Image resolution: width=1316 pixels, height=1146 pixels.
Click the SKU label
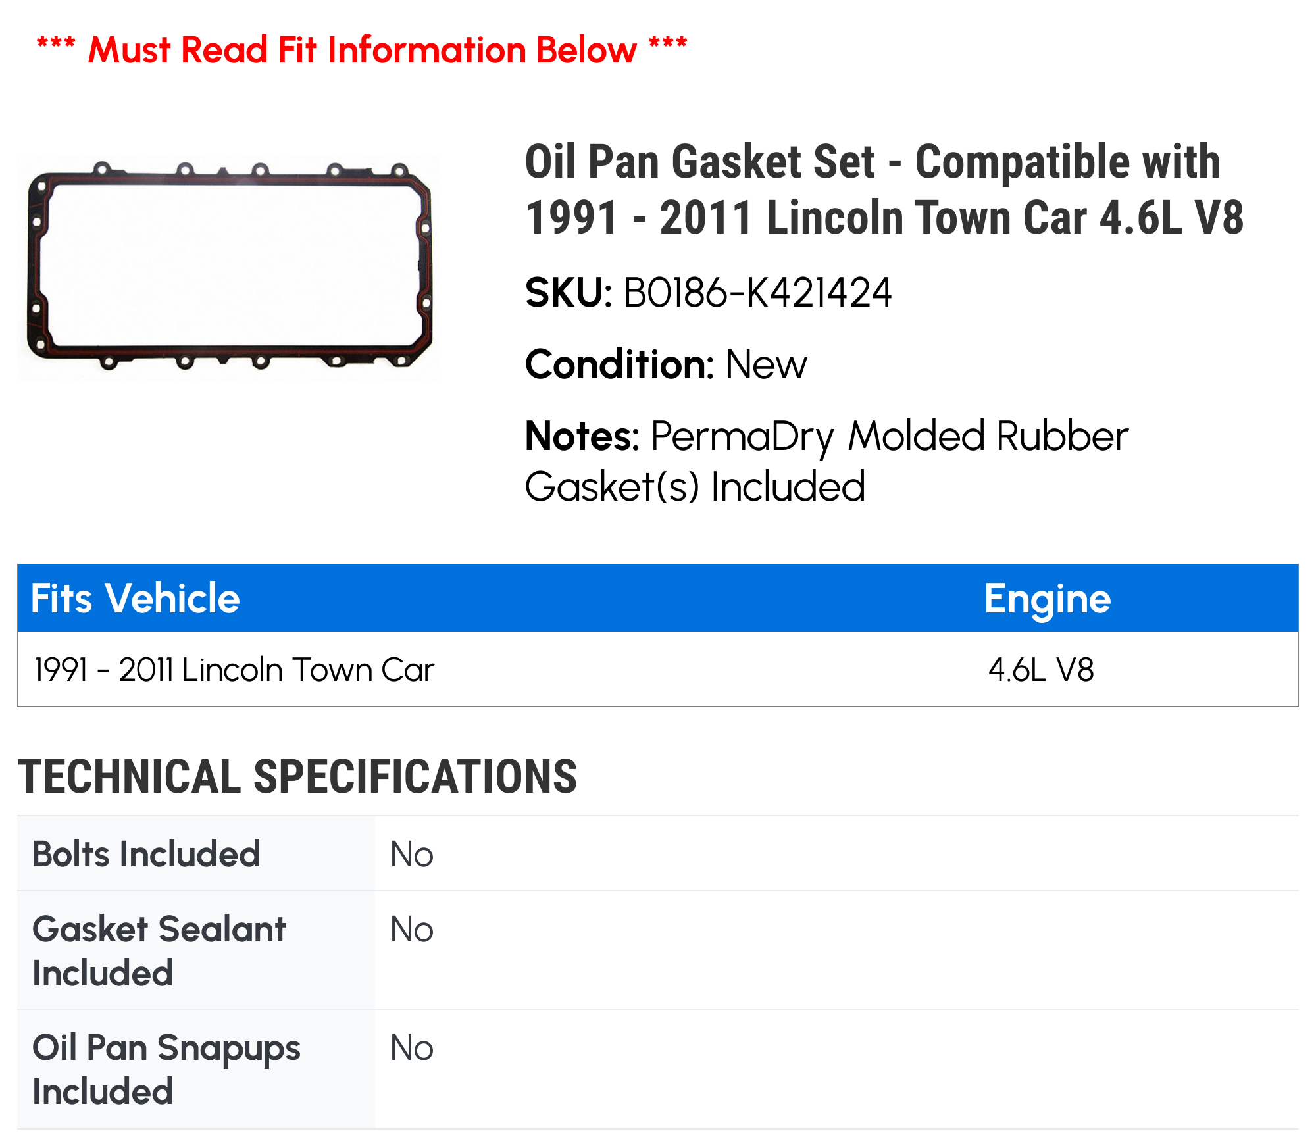coord(569,293)
